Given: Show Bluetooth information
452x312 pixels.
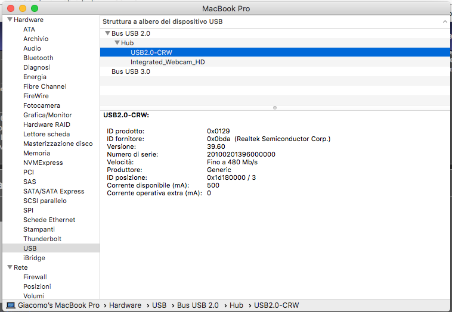Looking at the screenshot, I should click(38, 58).
